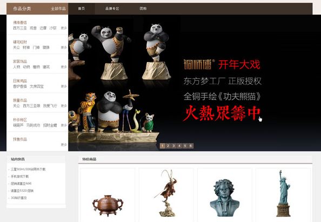
Task: Select the 我要飞行 subcategory link
Action: 50,106
